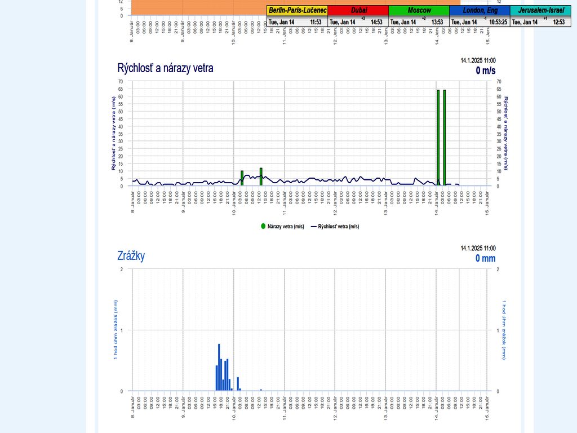The height and width of the screenshot is (433, 577).
Task: Click the Zrážky chart title
Action: pos(131,255)
